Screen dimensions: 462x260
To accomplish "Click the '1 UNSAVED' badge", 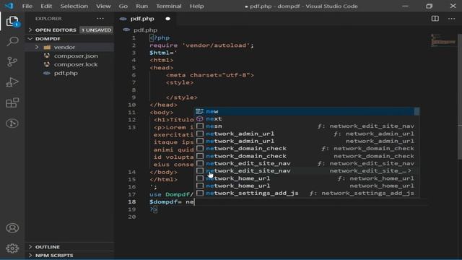I will click(x=97, y=30).
